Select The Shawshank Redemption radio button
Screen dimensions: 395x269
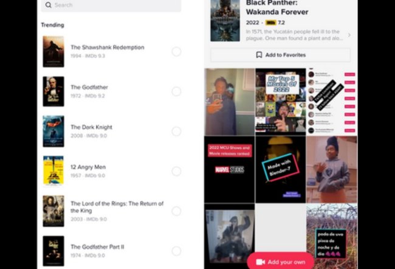(x=176, y=52)
